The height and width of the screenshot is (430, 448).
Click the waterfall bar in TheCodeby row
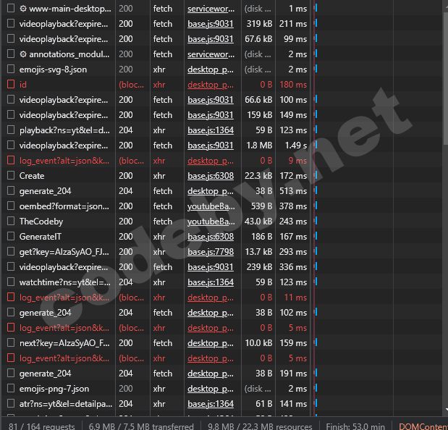pyautogui.click(x=316, y=221)
